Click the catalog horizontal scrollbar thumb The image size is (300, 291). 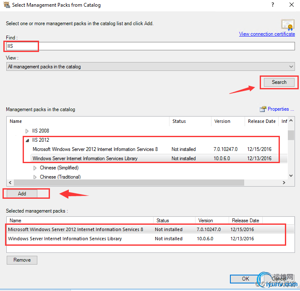129,182
